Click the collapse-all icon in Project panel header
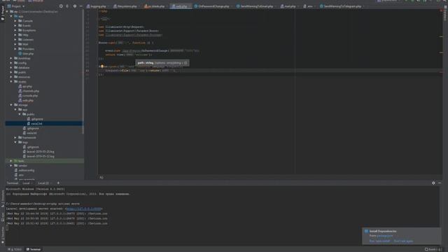Image resolution: width=448 pixels, height=252 pixels. point(67,6)
